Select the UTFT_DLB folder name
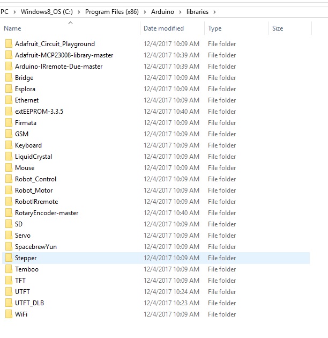The height and width of the screenshot is (338, 328). point(29,303)
